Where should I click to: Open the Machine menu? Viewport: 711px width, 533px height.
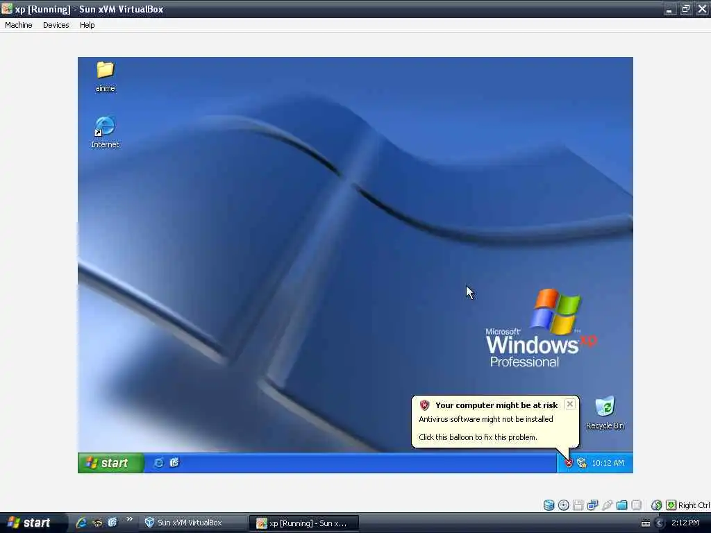[x=19, y=25]
